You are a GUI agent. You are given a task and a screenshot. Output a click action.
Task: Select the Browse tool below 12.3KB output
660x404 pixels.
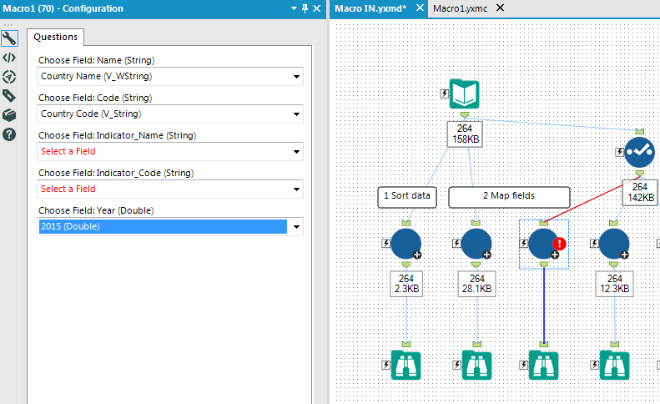[615, 366]
